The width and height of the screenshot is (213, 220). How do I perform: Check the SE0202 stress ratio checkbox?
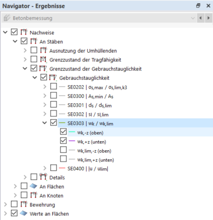click(x=54, y=86)
